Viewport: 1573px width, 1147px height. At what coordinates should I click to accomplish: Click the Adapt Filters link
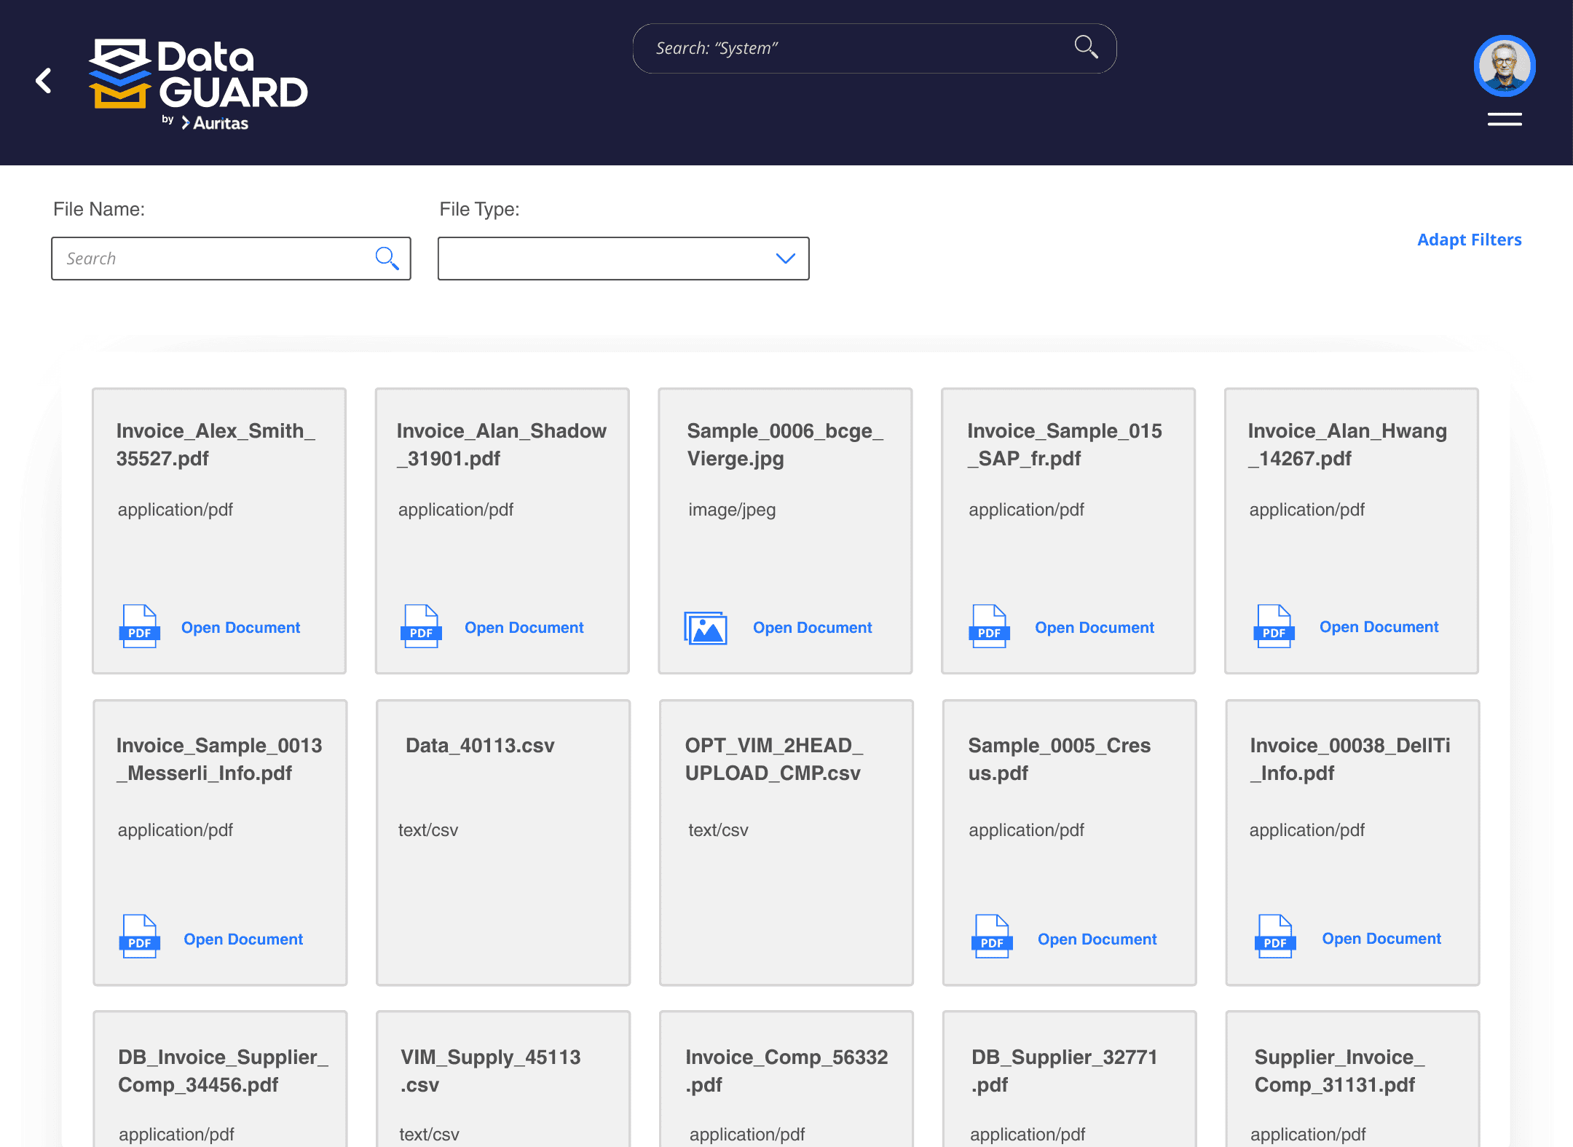(1469, 240)
